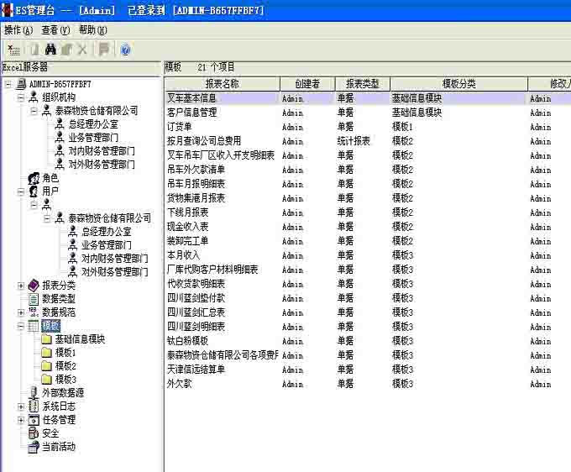Expand the 报表分类 tree node
The width and height of the screenshot is (571, 472).
21,286
